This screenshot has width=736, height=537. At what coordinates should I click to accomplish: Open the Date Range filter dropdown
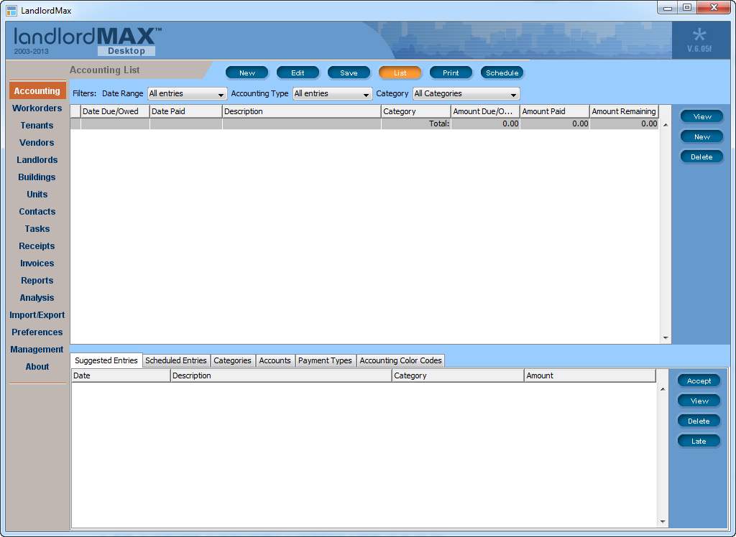[188, 94]
